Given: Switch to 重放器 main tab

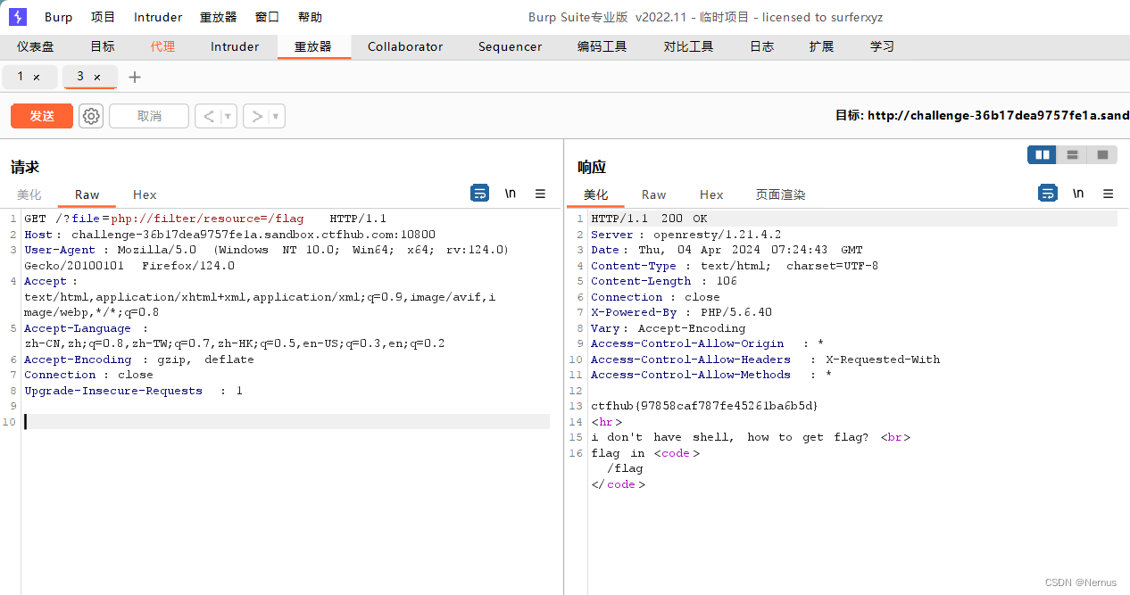Looking at the screenshot, I should pyautogui.click(x=313, y=46).
